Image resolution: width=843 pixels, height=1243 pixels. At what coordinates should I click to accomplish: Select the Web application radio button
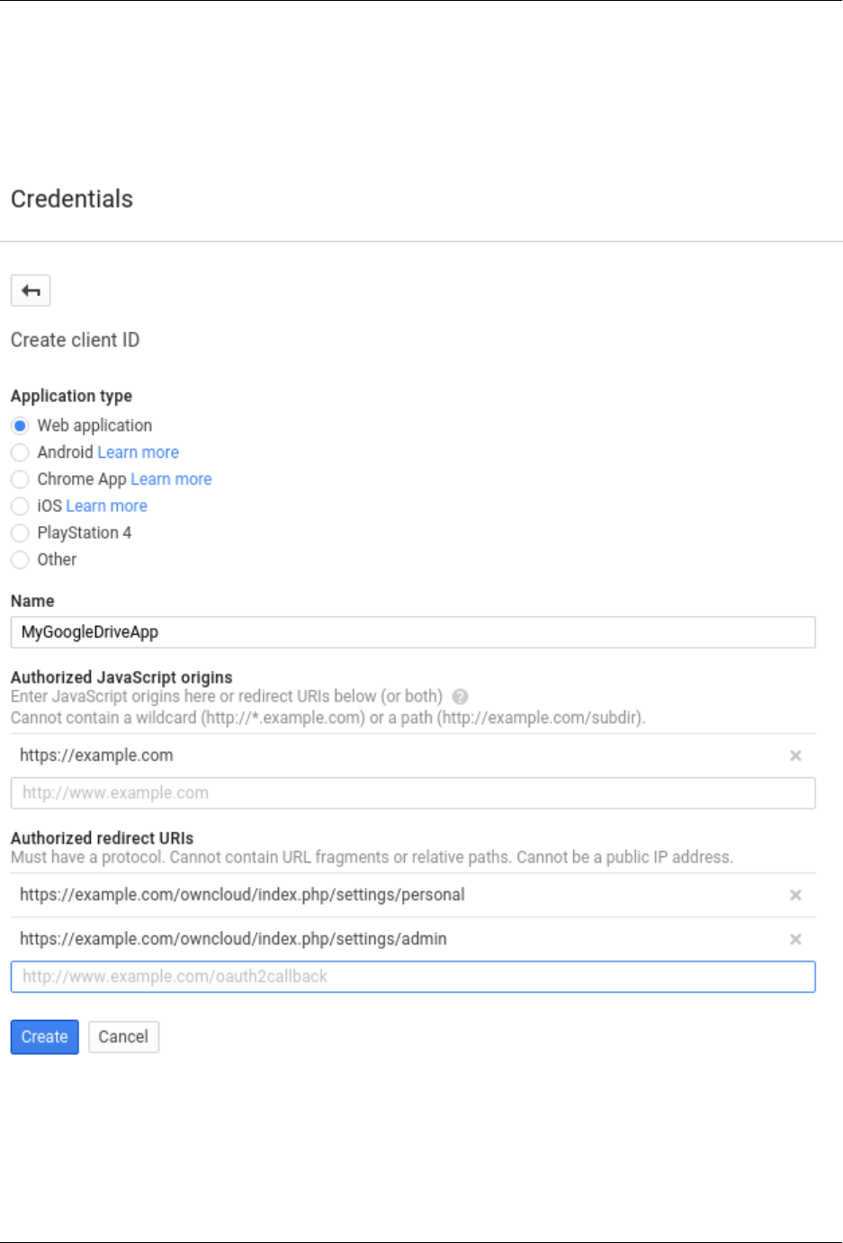tap(20, 425)
